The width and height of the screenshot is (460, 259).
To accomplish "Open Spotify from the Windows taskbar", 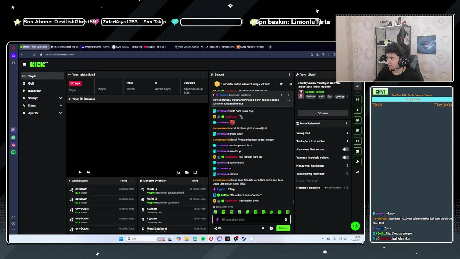I will [203, 239].
